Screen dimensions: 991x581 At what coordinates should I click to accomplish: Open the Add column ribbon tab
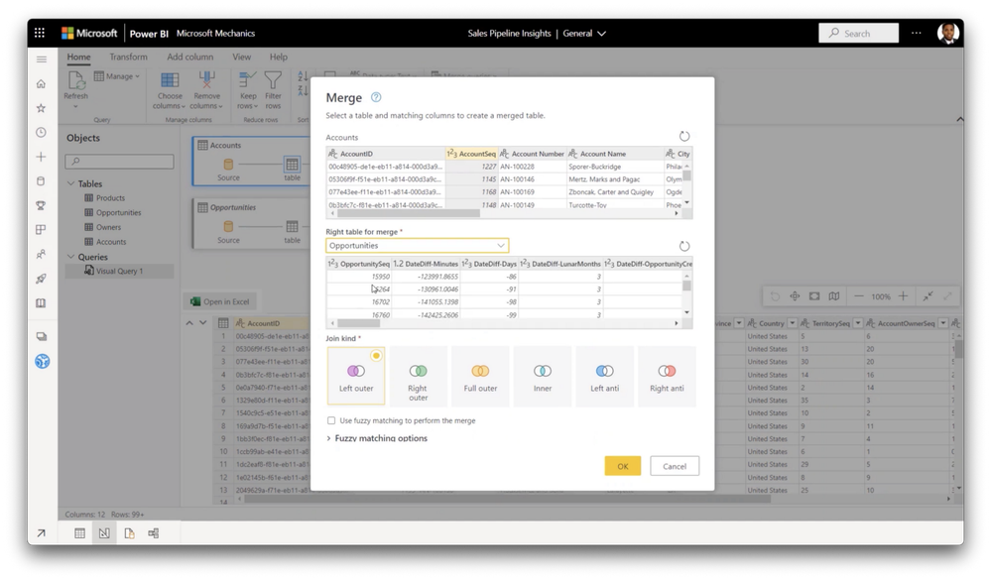pyautogui.click(x=190, y=57)
